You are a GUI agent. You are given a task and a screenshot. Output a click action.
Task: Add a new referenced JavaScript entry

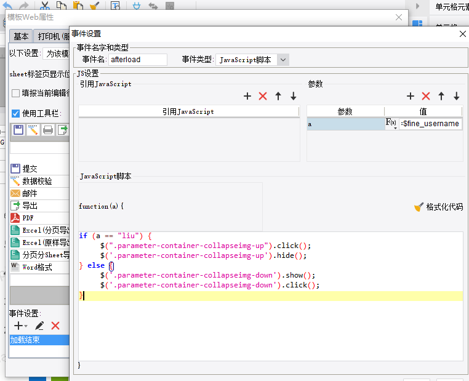pos(247,96)
